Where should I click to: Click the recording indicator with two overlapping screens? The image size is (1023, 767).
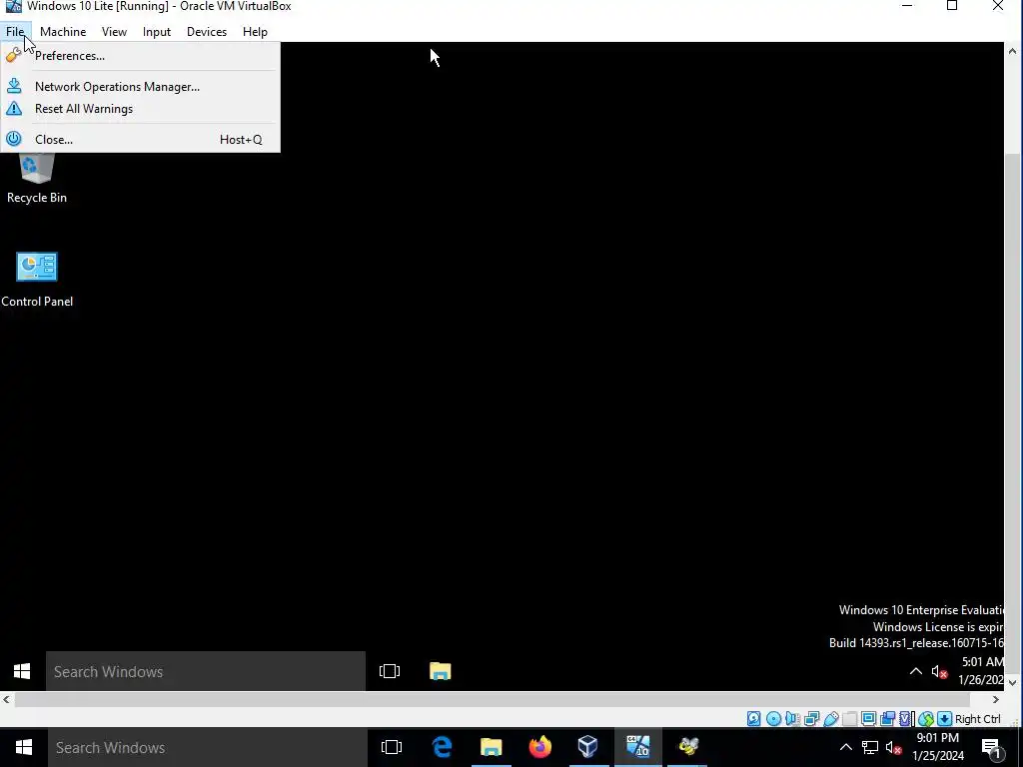tap(887, 719)
